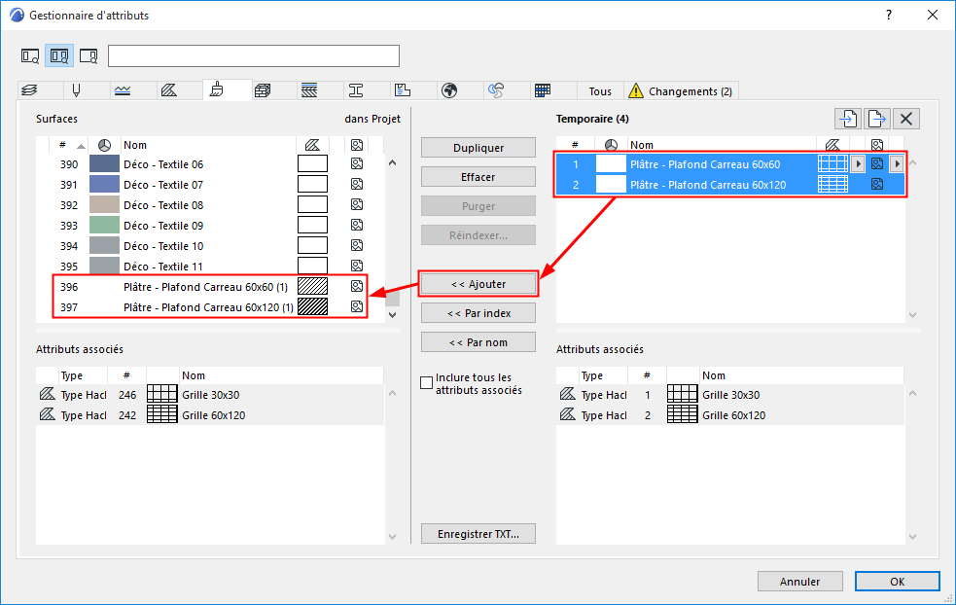Select Plâtre - Plafond Carreau 60x60 (1) row
Screen dimensions: 956x605
(210, 287)
